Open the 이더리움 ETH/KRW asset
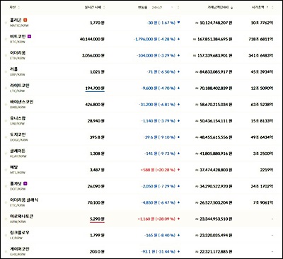Image resolution: width=283 pixels, height=259 pixels. click(18, 55)
